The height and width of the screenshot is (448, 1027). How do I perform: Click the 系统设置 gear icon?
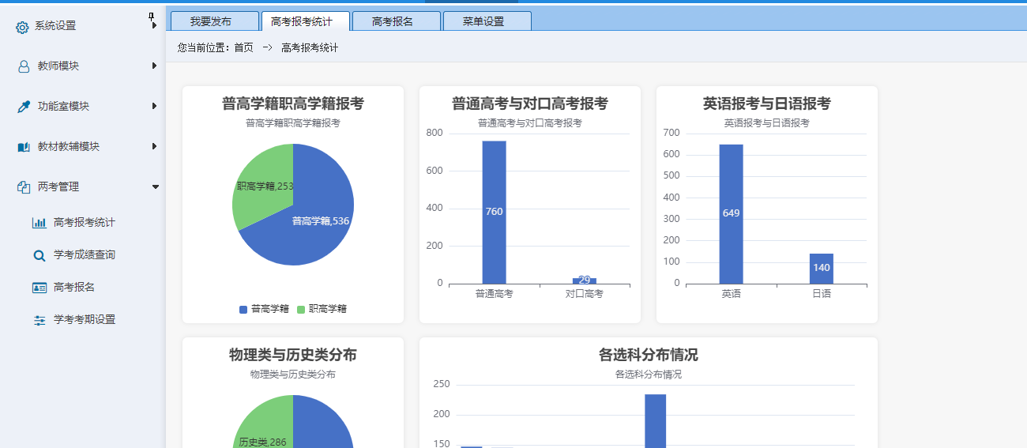click(x=22, y=27)
